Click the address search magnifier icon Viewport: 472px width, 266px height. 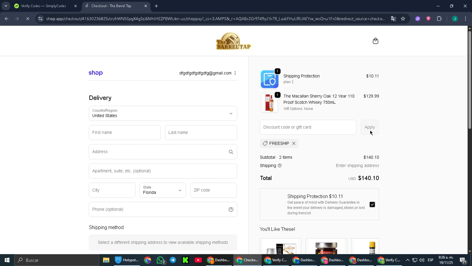click(231, 152)
